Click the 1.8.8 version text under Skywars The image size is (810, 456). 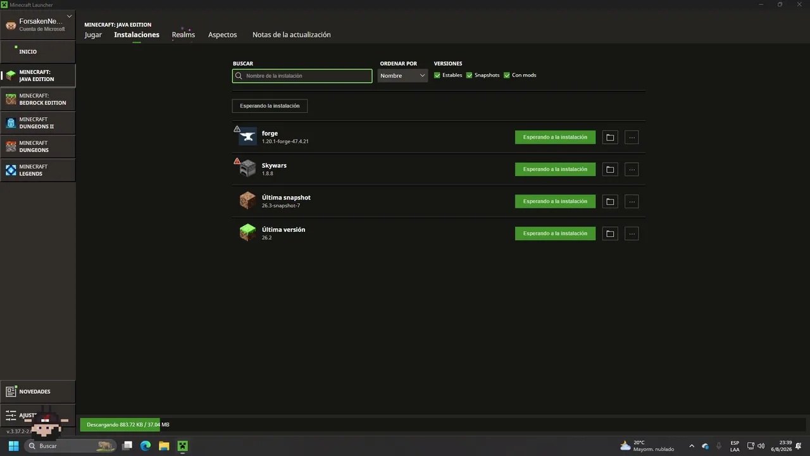(x=268, y=174)
